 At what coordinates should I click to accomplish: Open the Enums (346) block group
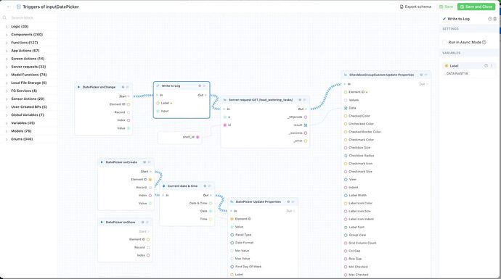coord(22,139)
